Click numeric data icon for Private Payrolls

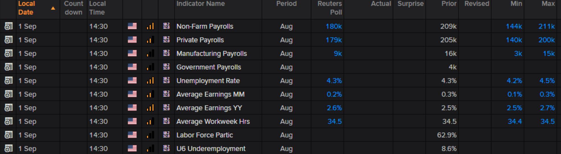click(x=166, y=40)
